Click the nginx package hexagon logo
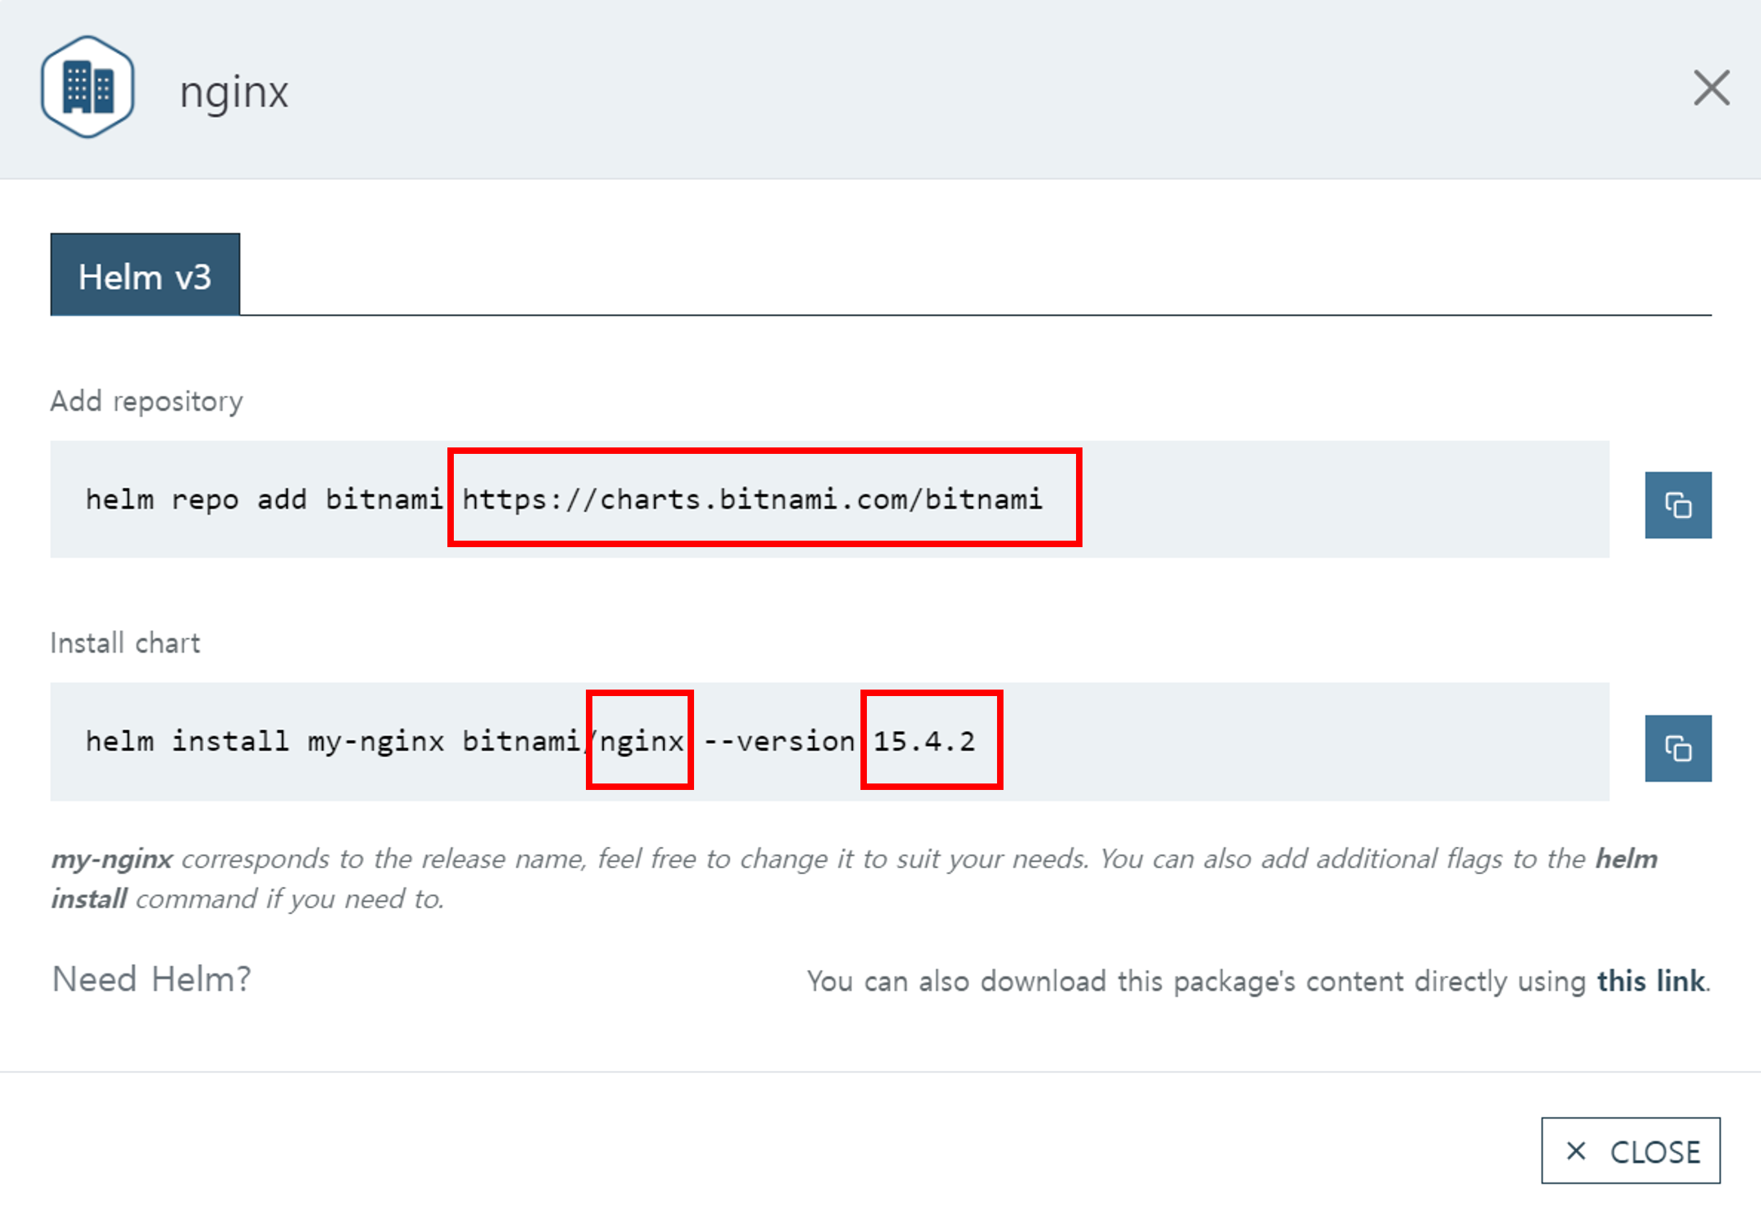The height and width of the screenshot is (1227, 1761). point(87,87)
